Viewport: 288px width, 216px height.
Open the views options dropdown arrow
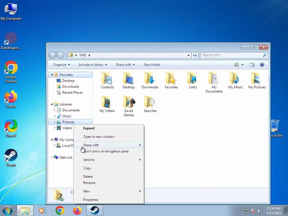point(242,65)
